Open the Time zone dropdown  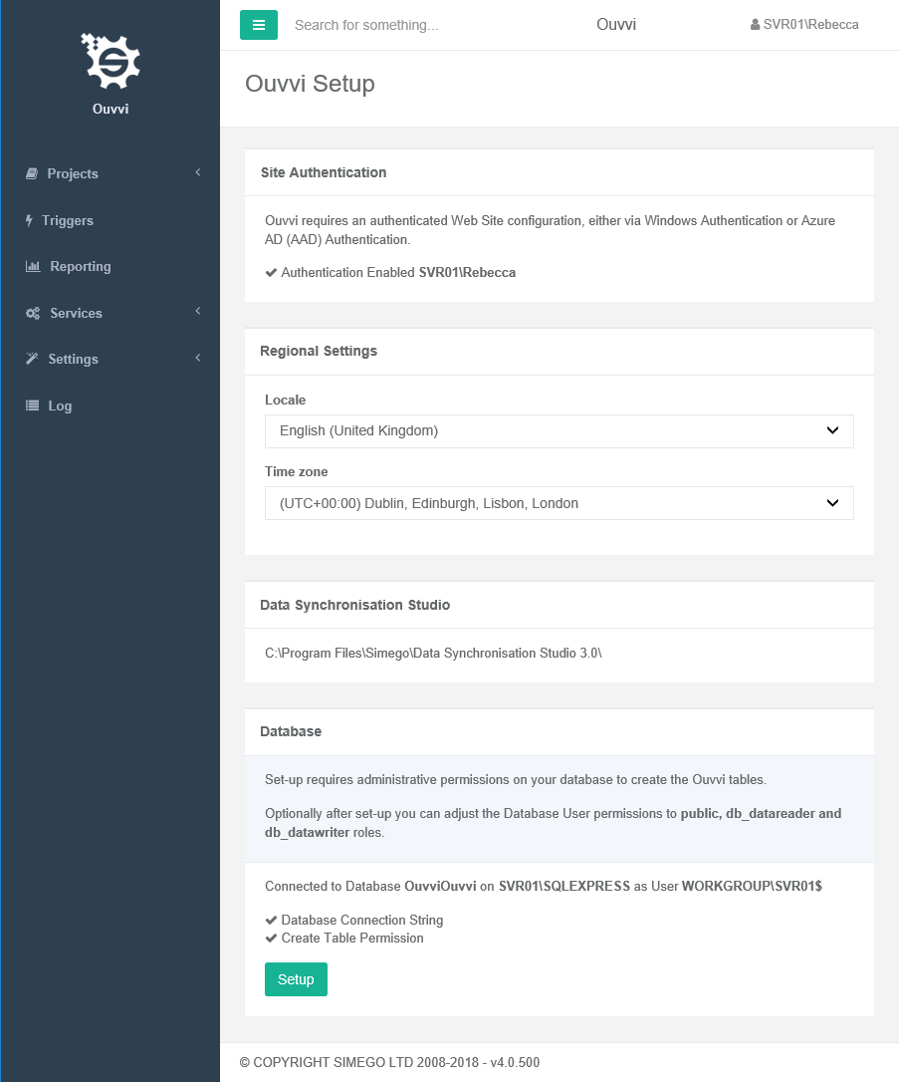point(560,503)
